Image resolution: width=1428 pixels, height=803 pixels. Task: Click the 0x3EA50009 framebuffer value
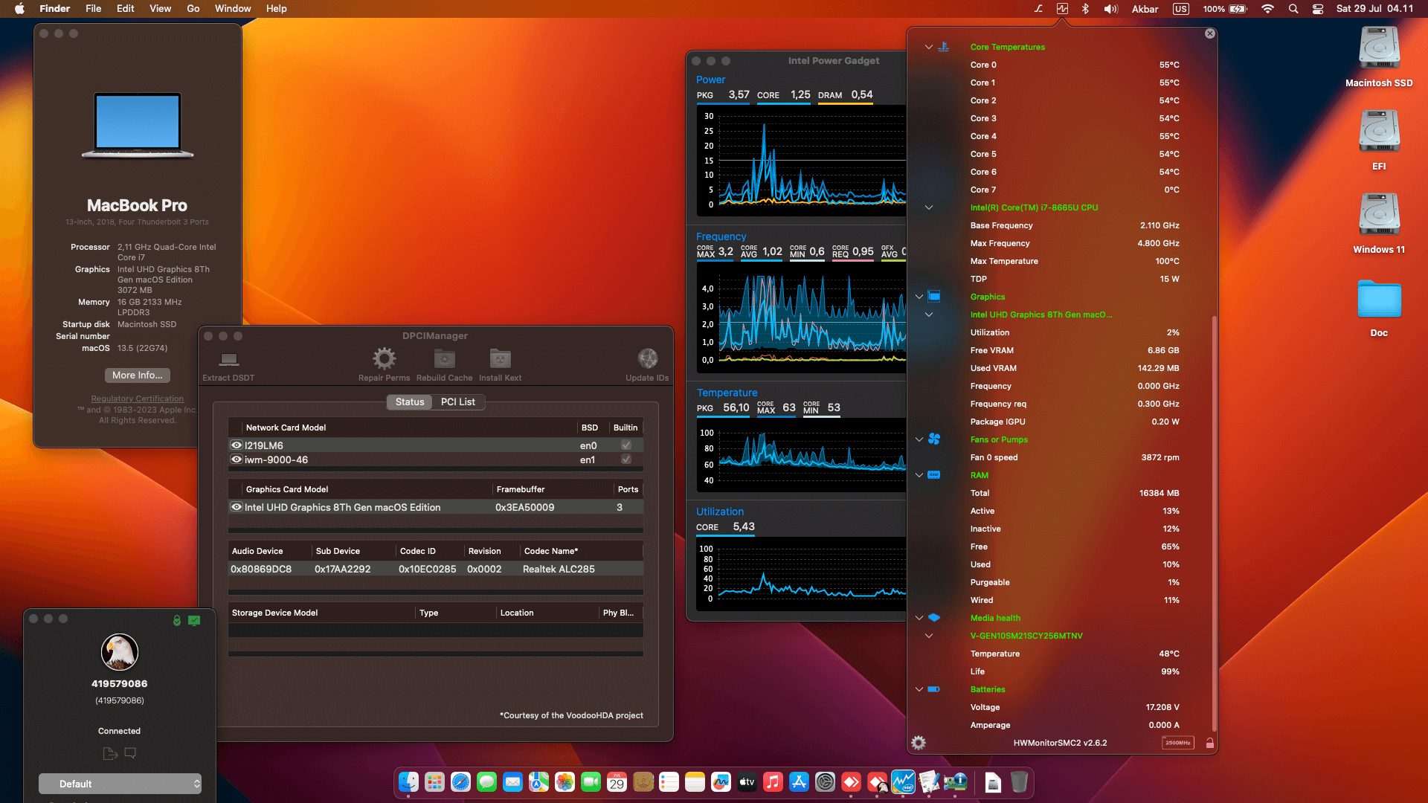click(524, 507)
